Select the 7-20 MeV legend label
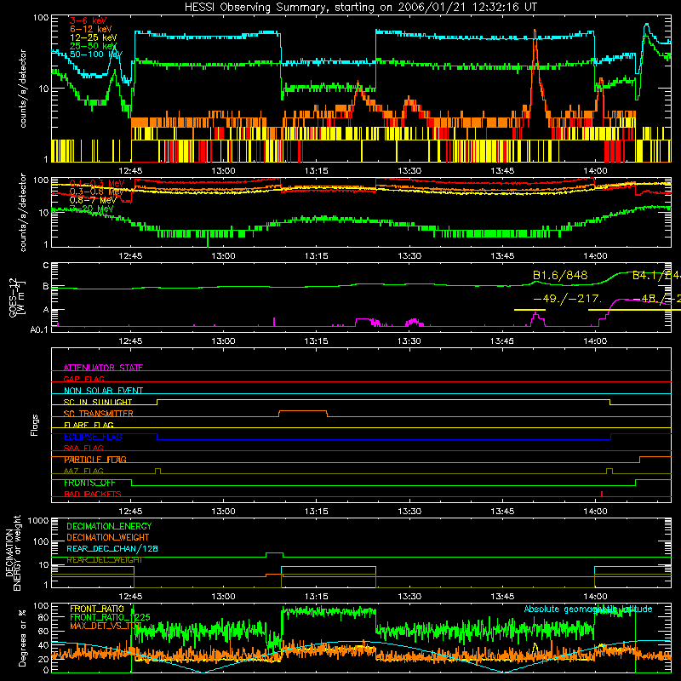The width and height of the screenshot is (681, 681). click(92, 209)
